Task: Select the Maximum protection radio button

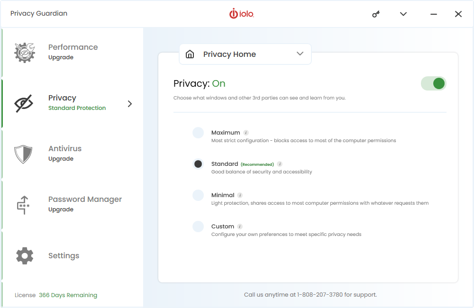Action: [x=198, y=133]
